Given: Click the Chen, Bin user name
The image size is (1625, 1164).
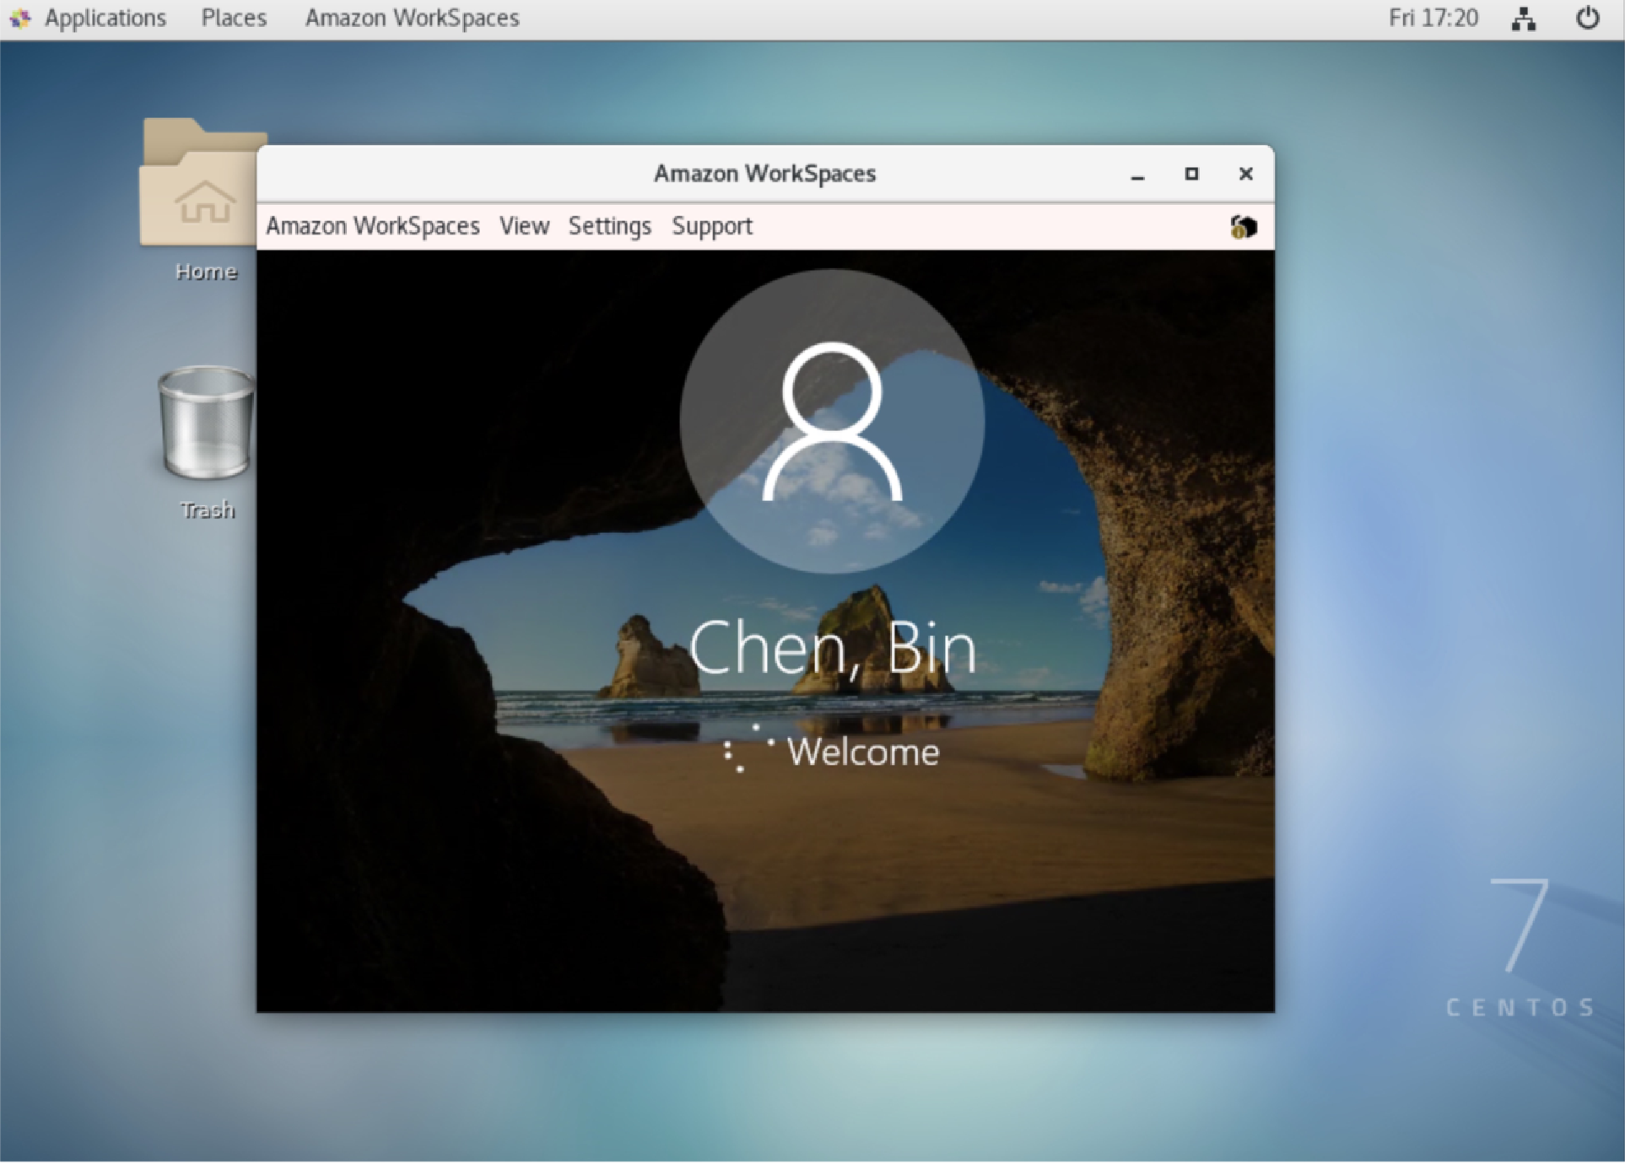Looking at the screenshot, I should (833, 648).
